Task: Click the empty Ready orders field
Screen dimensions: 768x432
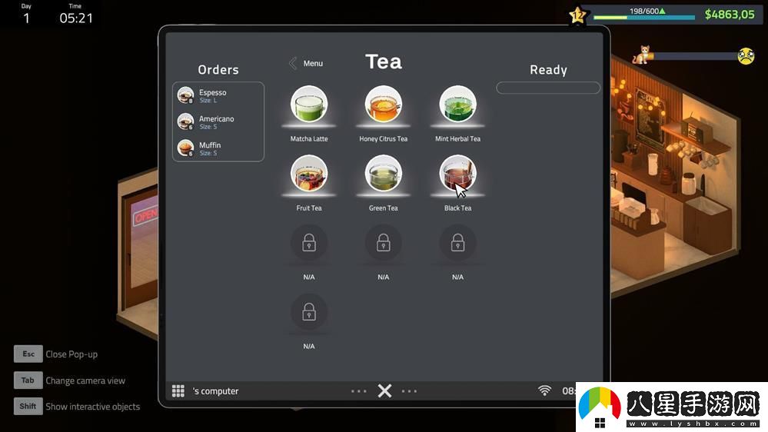Action: coord(548,88)
